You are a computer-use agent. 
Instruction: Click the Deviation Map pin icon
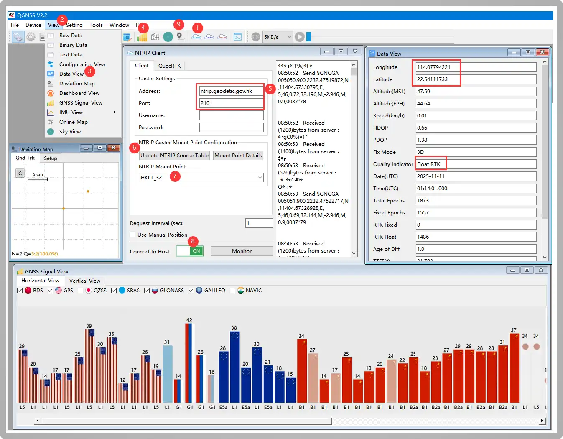(x=181, y=37)
